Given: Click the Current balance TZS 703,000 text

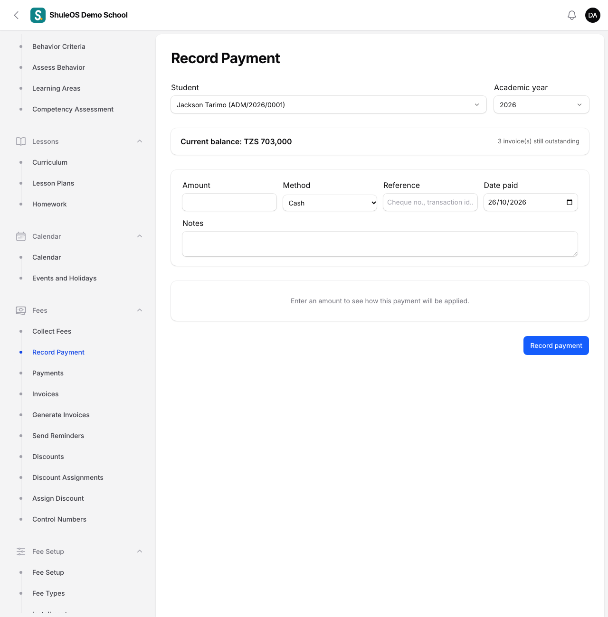Looking at the screenshot, I should point(236,141).
